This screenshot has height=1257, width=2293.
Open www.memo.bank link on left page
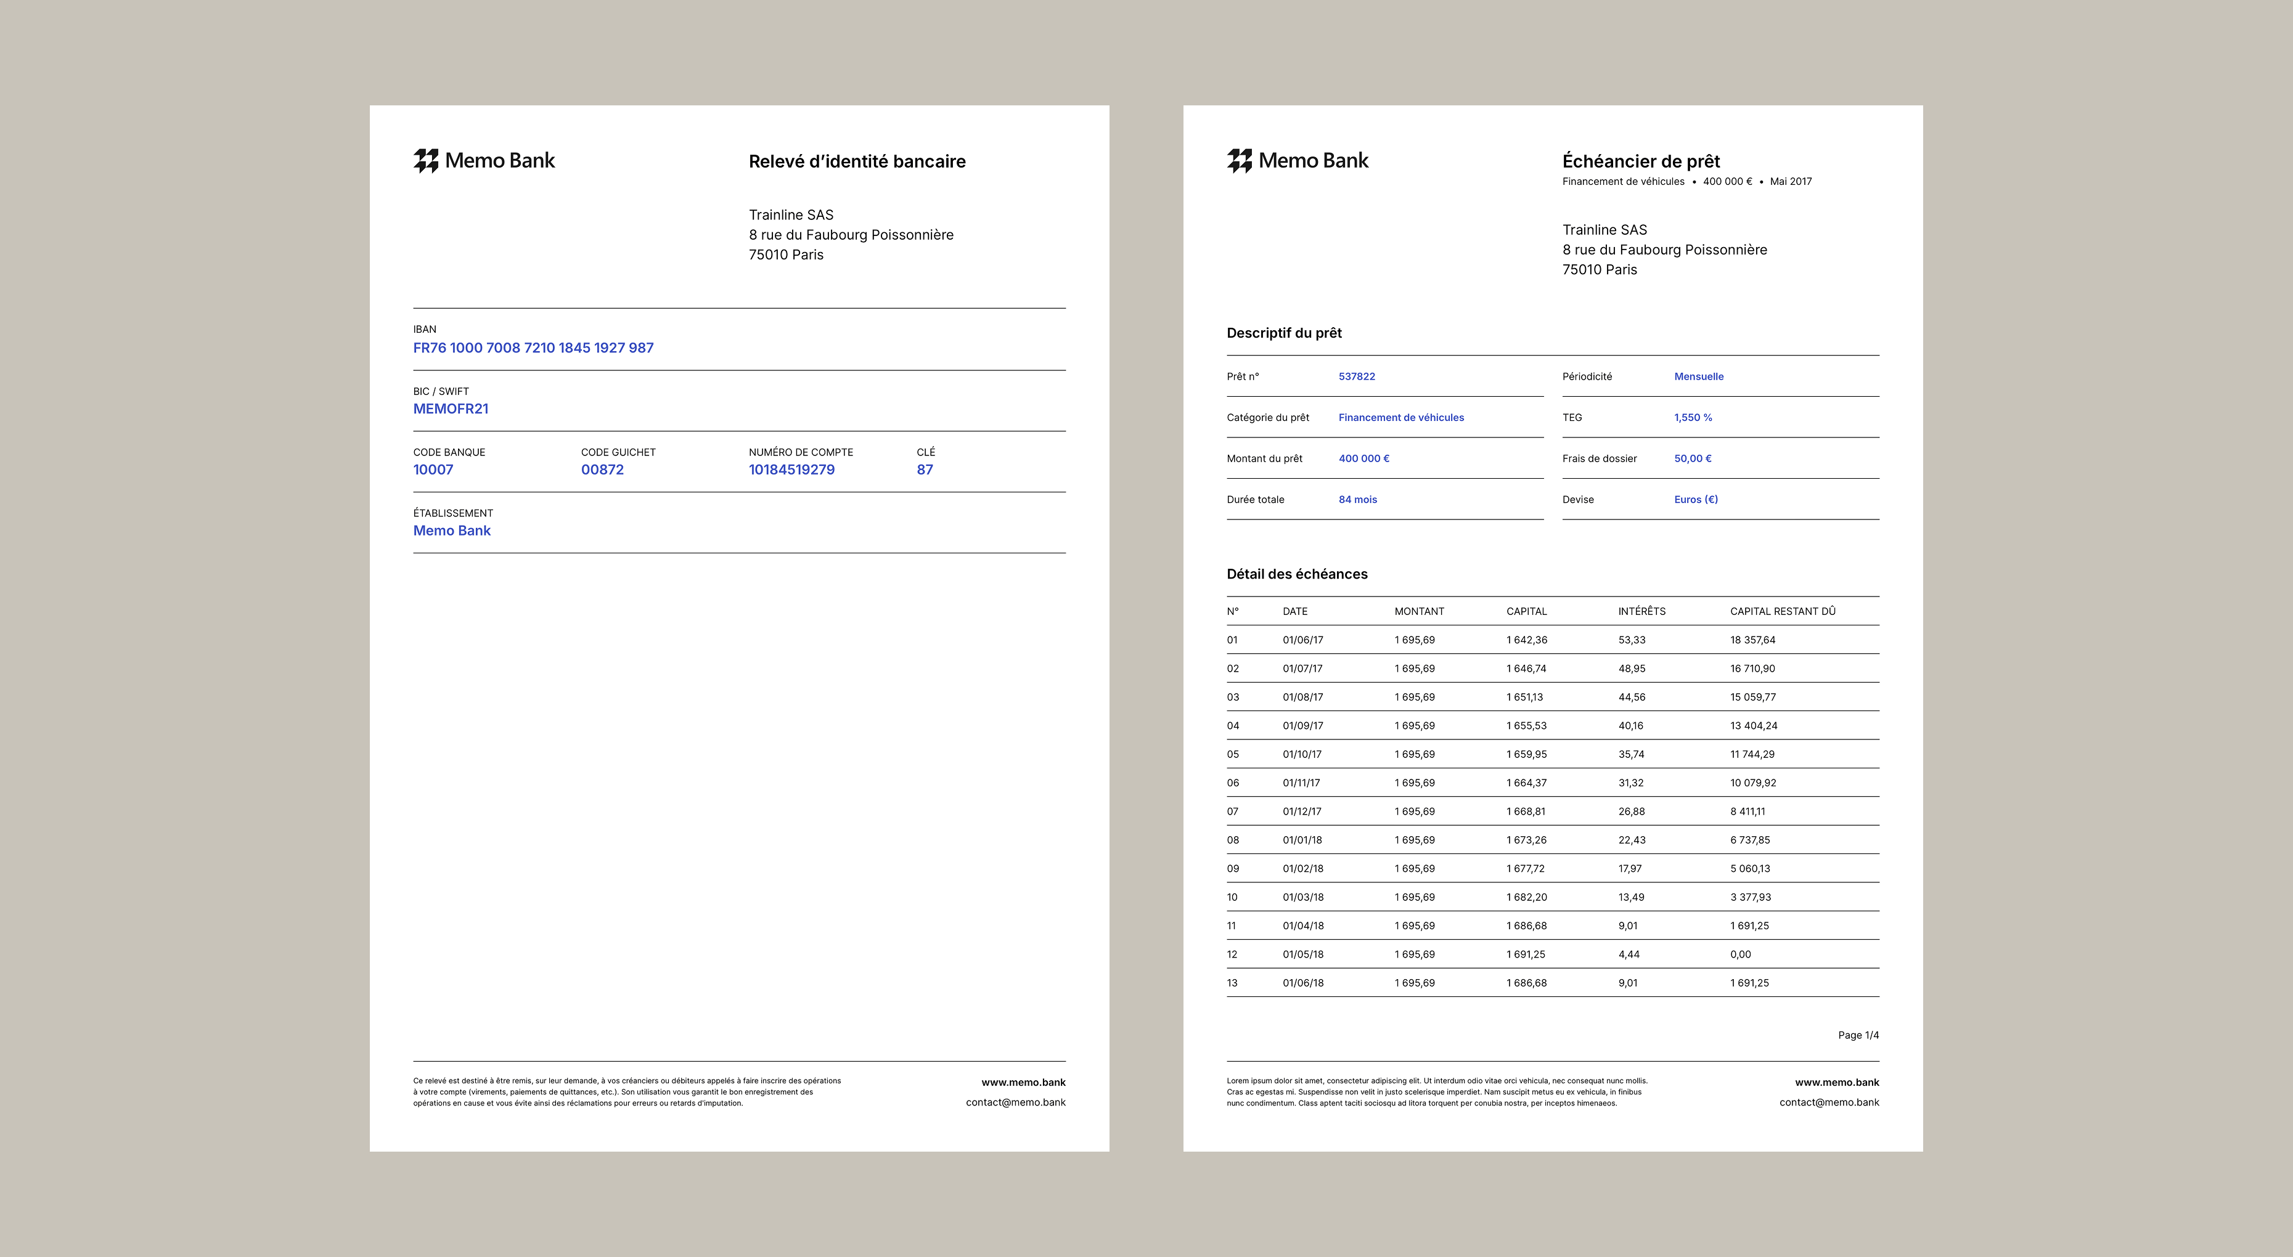pos(1023,1083)
